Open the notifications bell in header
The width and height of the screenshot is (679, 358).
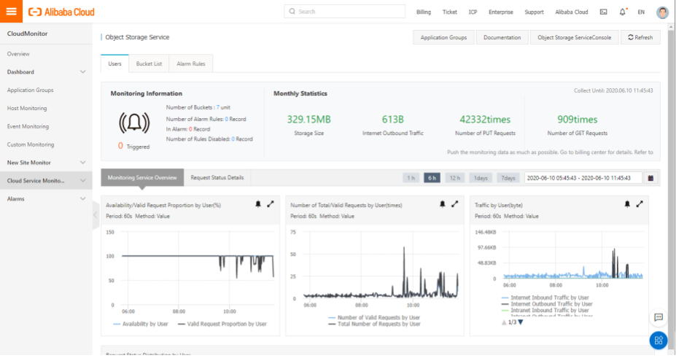tap(622, 12)
